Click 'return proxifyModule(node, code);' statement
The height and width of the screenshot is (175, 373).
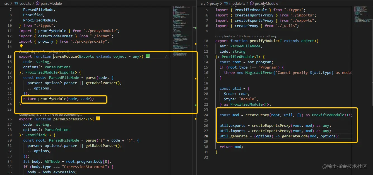59,99
